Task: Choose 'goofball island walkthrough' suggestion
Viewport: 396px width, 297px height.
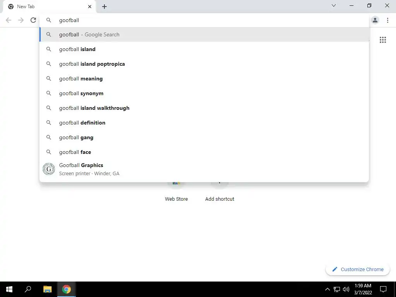Action: click(205, 108)
